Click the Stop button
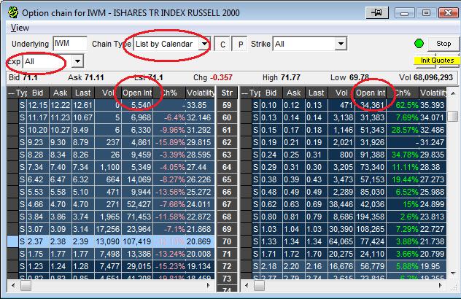This screenshot has width=461, height=299. tap(443, 44)
